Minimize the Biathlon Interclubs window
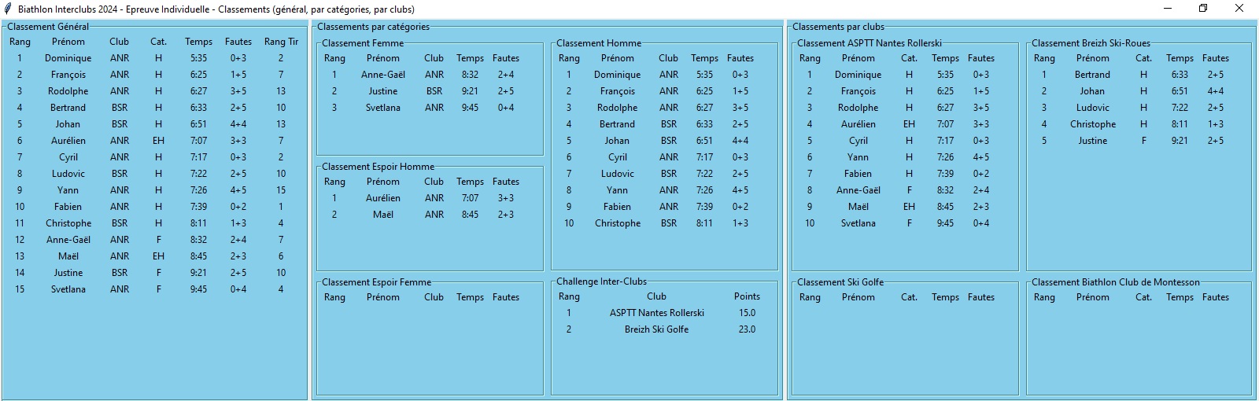This screenshot has height=401, width=1259. [1167, 9]
